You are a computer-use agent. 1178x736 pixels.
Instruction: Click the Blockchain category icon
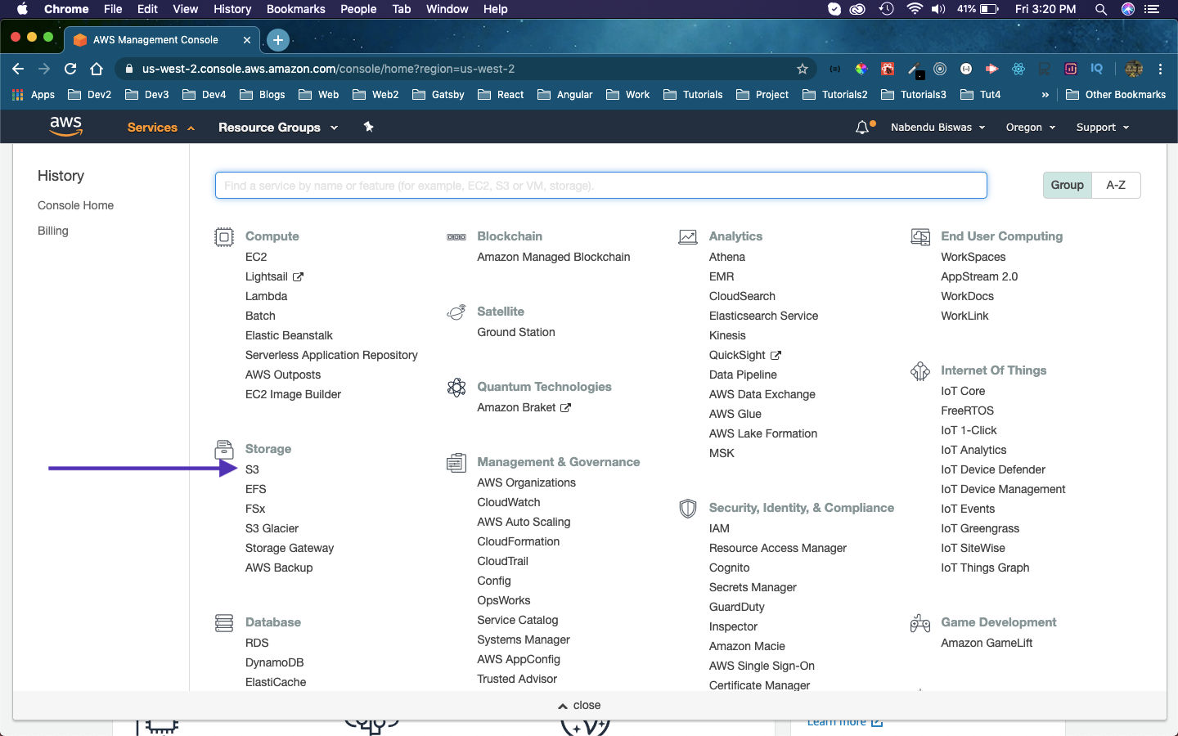coord(456,237)
